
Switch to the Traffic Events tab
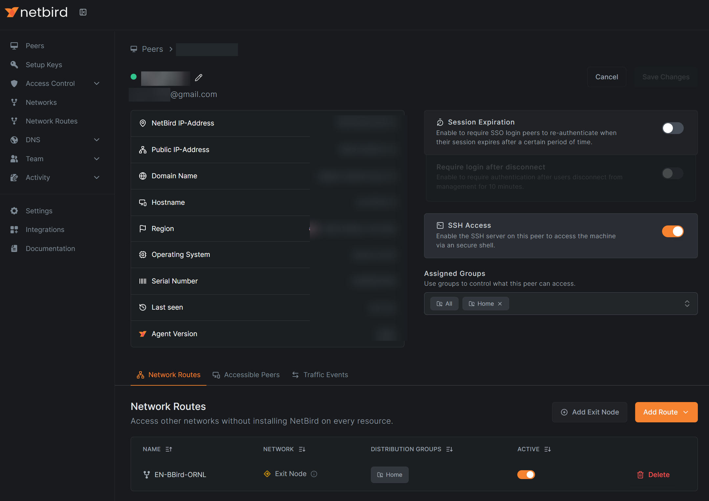pos(320,375)
